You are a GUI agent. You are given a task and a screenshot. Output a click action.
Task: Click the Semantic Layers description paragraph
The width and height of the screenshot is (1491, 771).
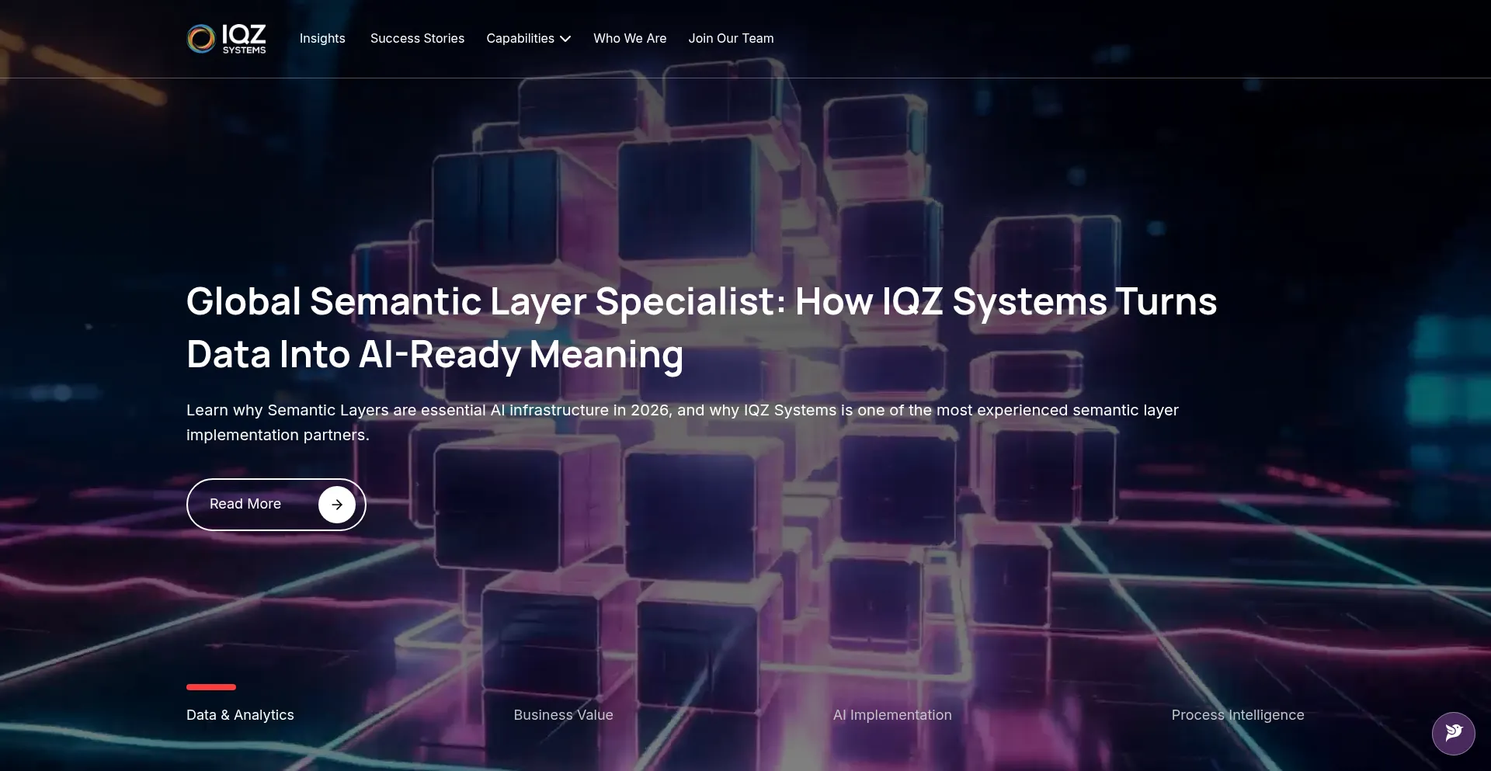pyautogui.click(x=682, y=422)
